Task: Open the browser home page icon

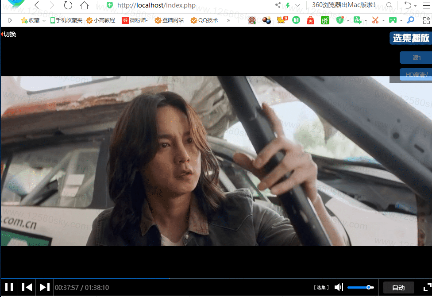Action: (x=84, y=5)
